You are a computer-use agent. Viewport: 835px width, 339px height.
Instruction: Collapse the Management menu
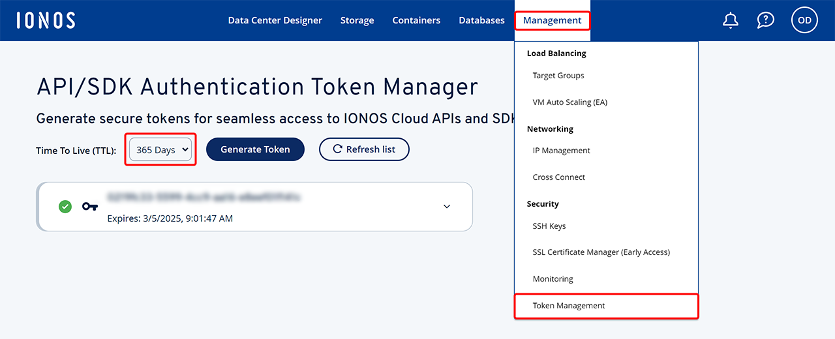click(552, 20)
